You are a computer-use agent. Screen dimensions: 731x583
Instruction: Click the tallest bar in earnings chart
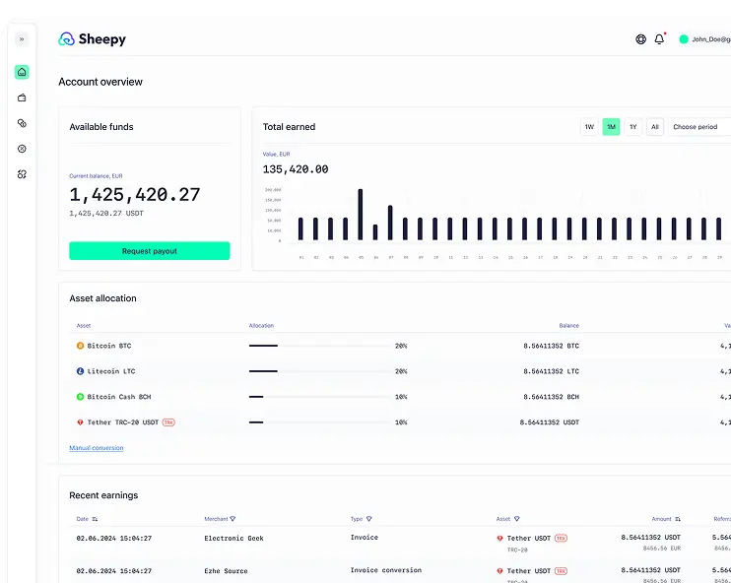(x=361, y=215)
